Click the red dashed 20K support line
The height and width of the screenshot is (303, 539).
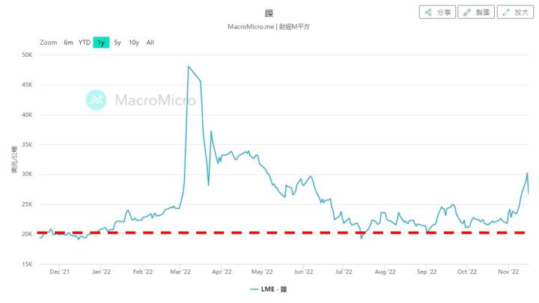299,233
